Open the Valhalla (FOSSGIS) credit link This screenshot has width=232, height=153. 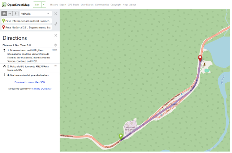tap(42, 88)
